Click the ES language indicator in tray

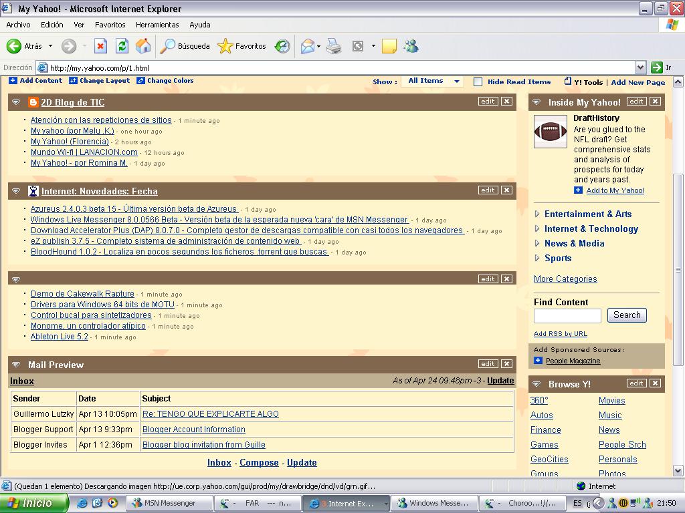point(577,503)
